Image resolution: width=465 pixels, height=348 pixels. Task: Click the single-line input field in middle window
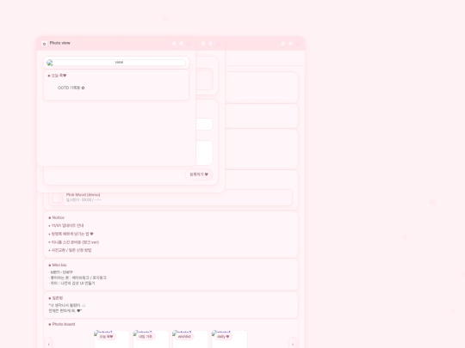(x=204, y=125)
